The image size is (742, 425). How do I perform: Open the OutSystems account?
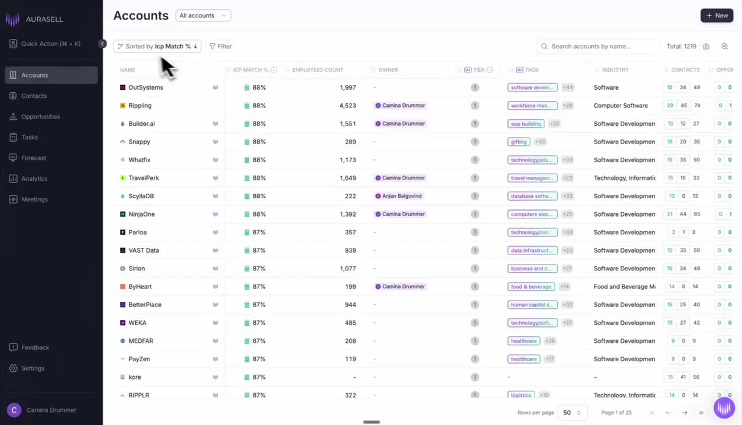[145, 87]
